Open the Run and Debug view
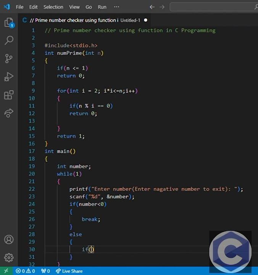The width and height of the screenshot is (258, 275). (x=9, y=77)
